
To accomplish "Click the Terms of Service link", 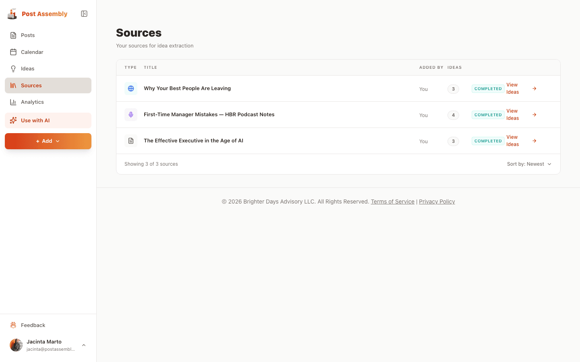I will (x=392, y=201).
